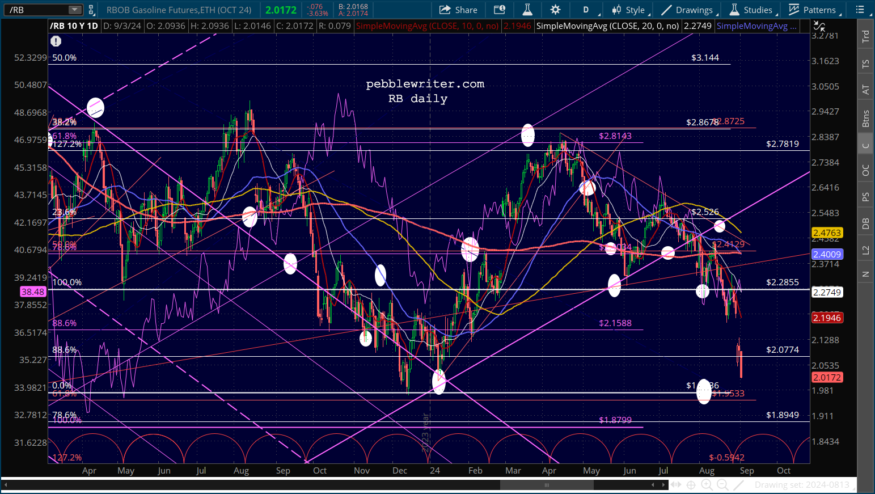Click the $1.8949 price level label
The image size is (875, 494).
783,415
